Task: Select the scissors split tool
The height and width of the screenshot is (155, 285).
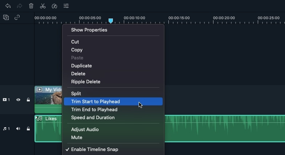Action: [43, 6]
